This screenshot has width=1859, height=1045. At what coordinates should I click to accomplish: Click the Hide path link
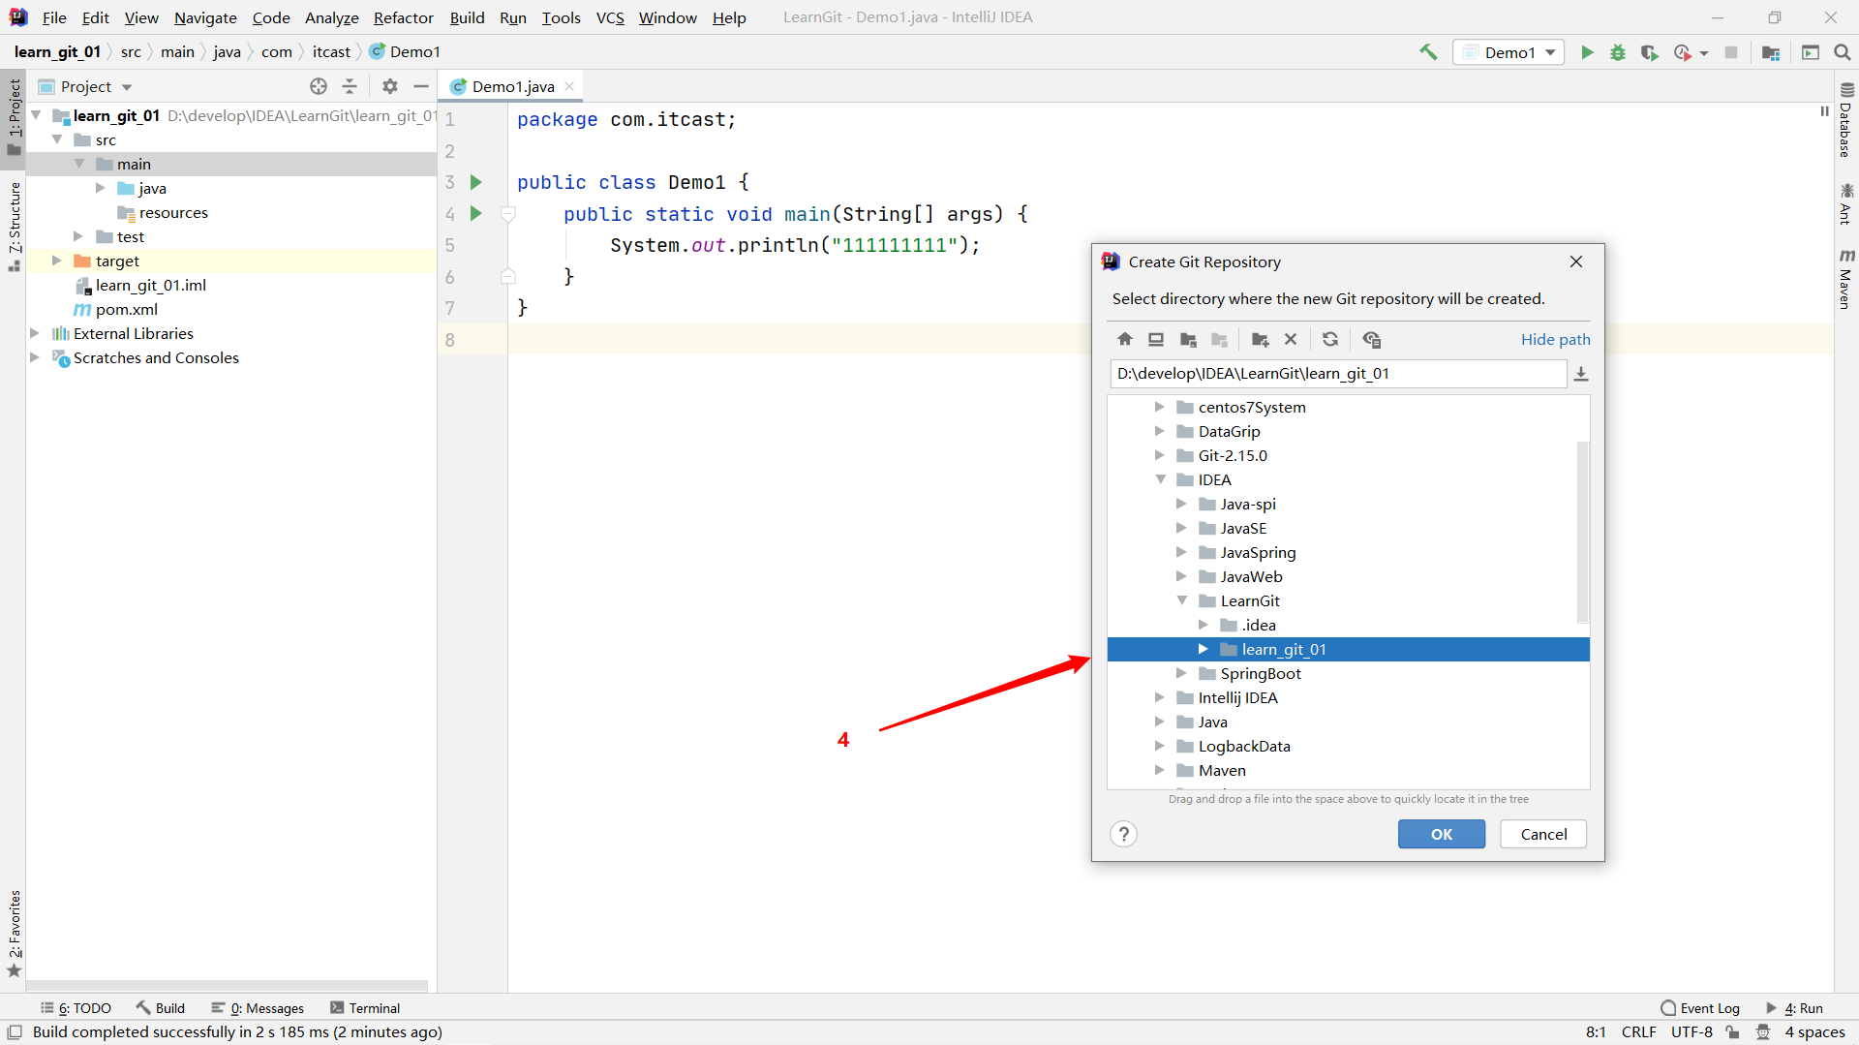point(1555,339)
